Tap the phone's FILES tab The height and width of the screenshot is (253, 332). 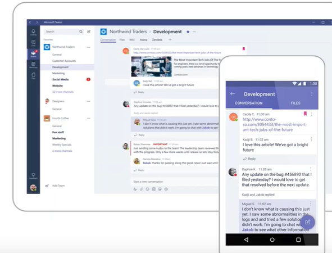(x=295, y=103)
